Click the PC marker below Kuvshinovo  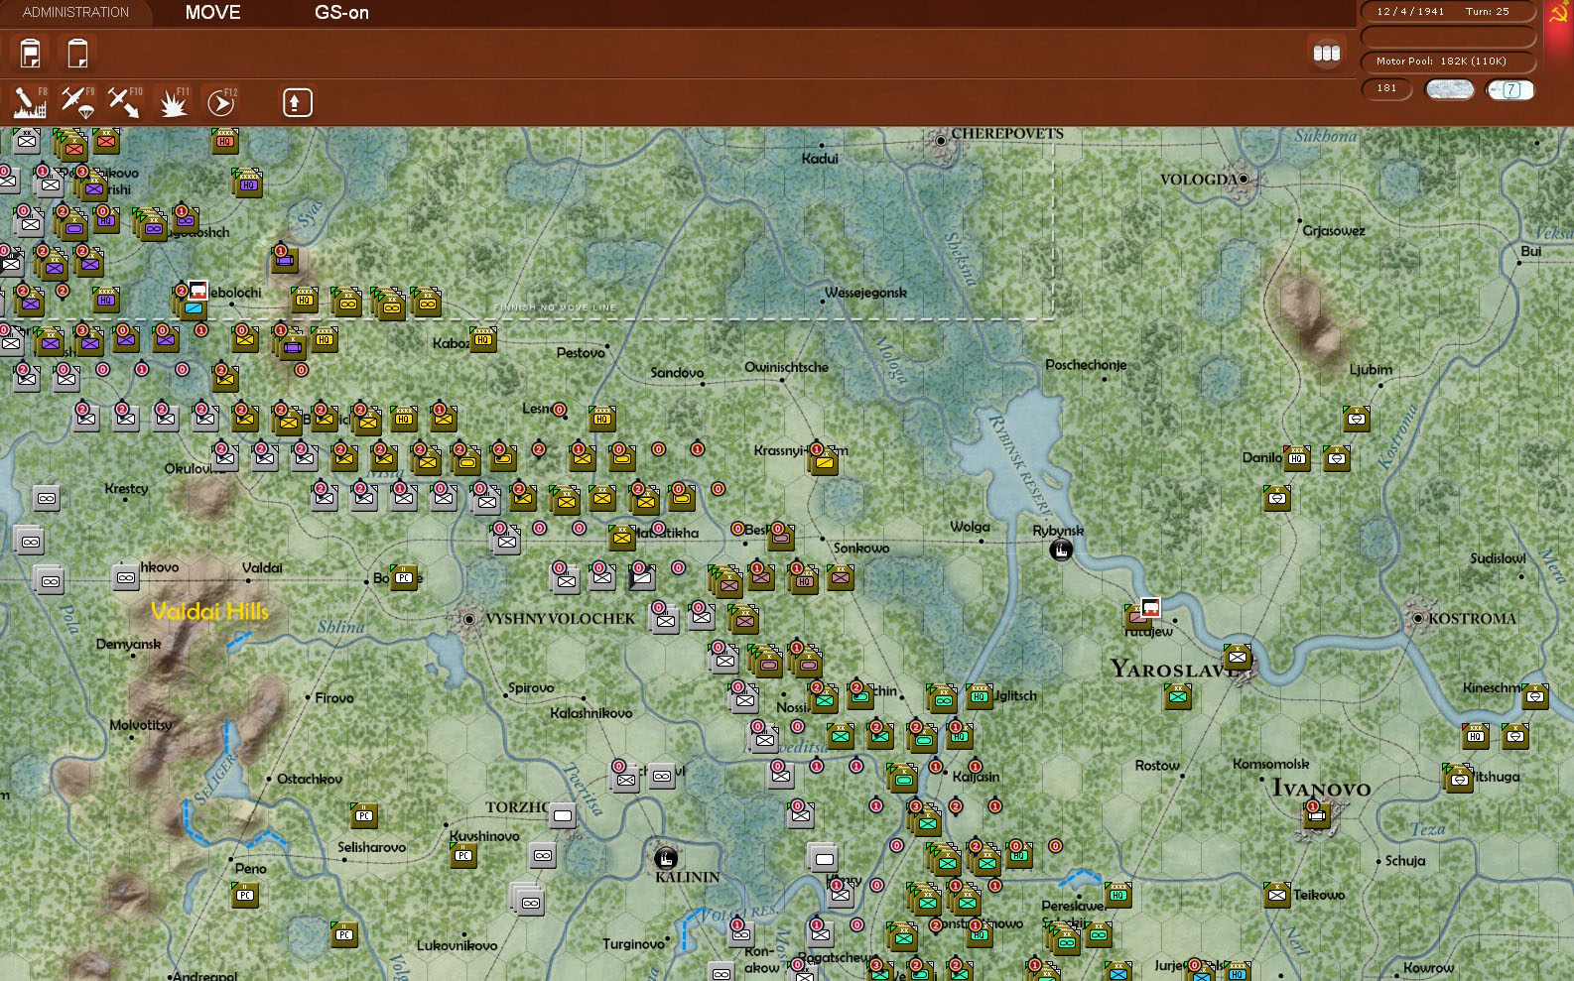point(463,855)
